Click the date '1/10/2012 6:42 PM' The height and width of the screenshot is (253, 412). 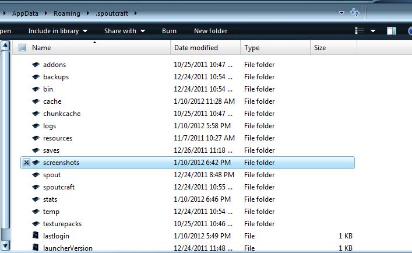pos(202,163)
